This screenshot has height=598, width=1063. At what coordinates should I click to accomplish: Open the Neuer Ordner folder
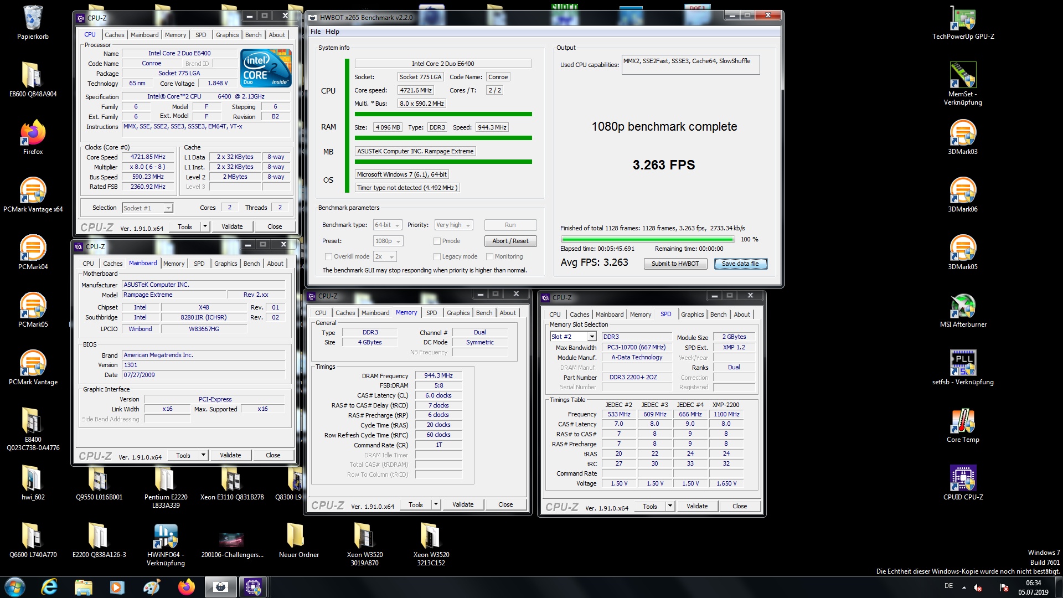click(298, 540)
